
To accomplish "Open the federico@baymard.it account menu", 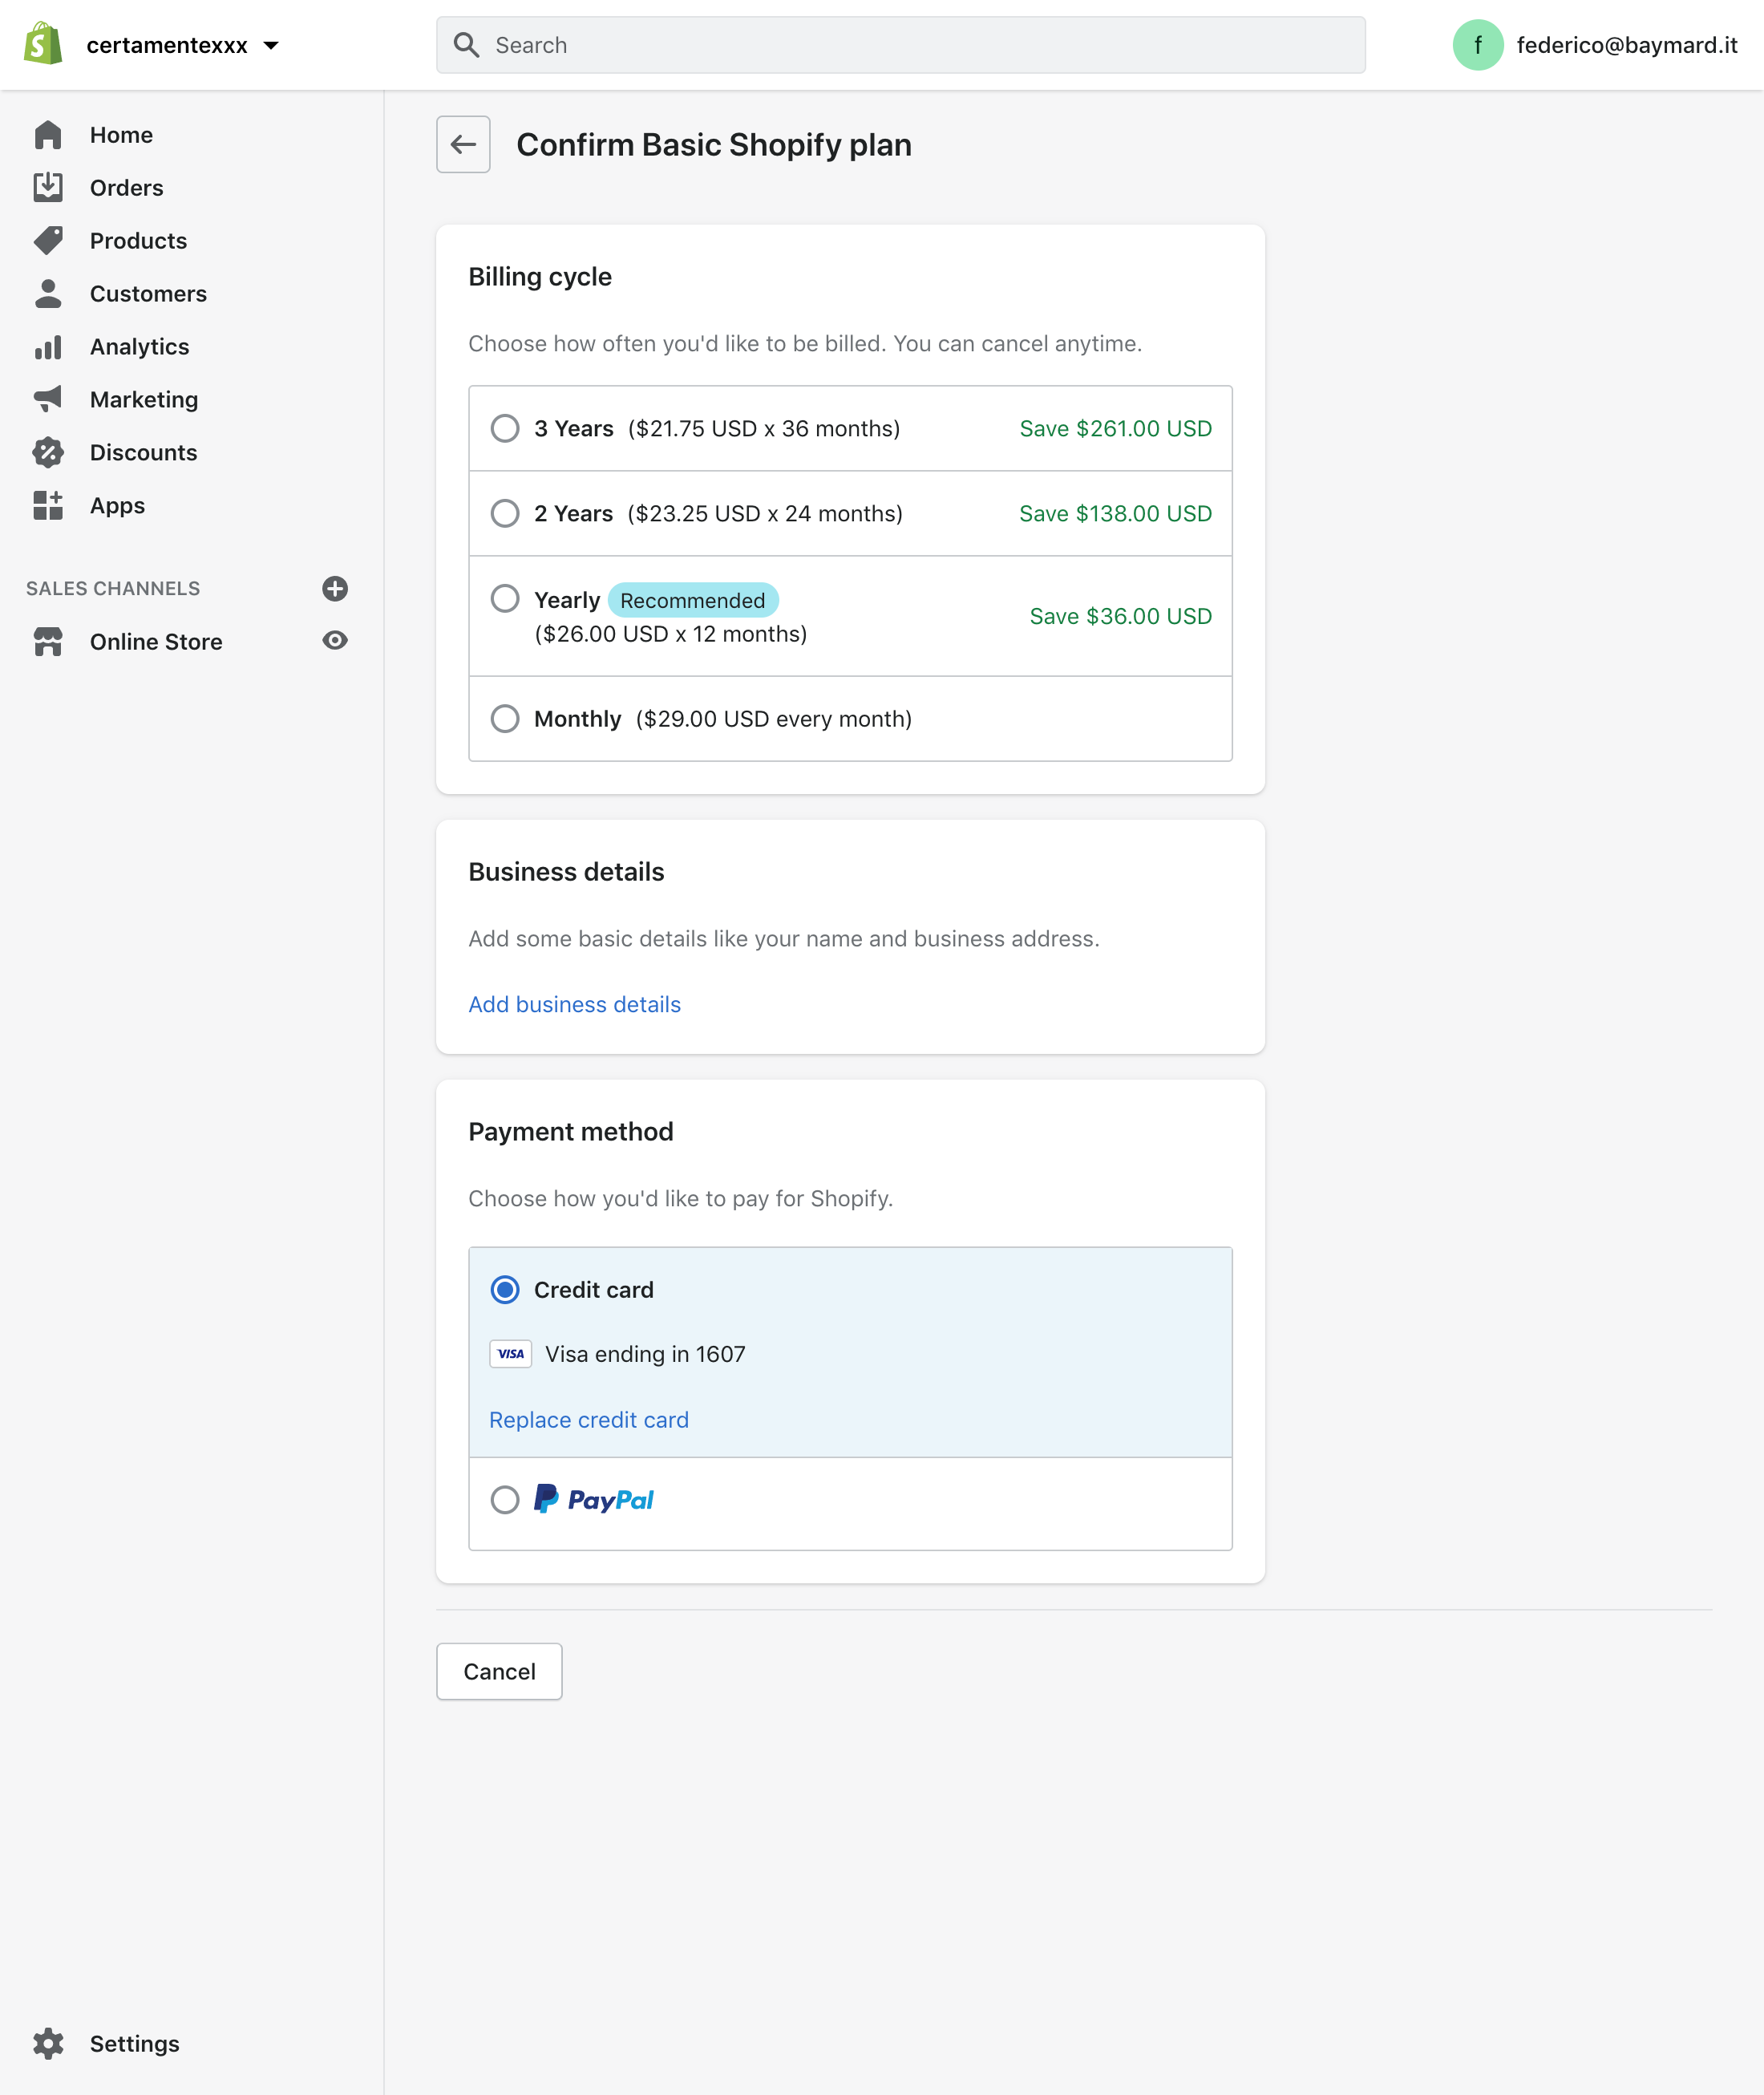I will [x=1595, y=45].
